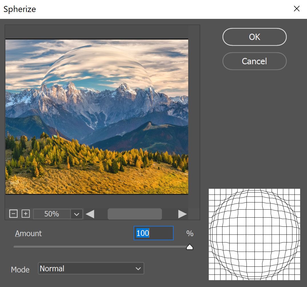Open the Mode dropdown showing Normal

pos(91,268)
